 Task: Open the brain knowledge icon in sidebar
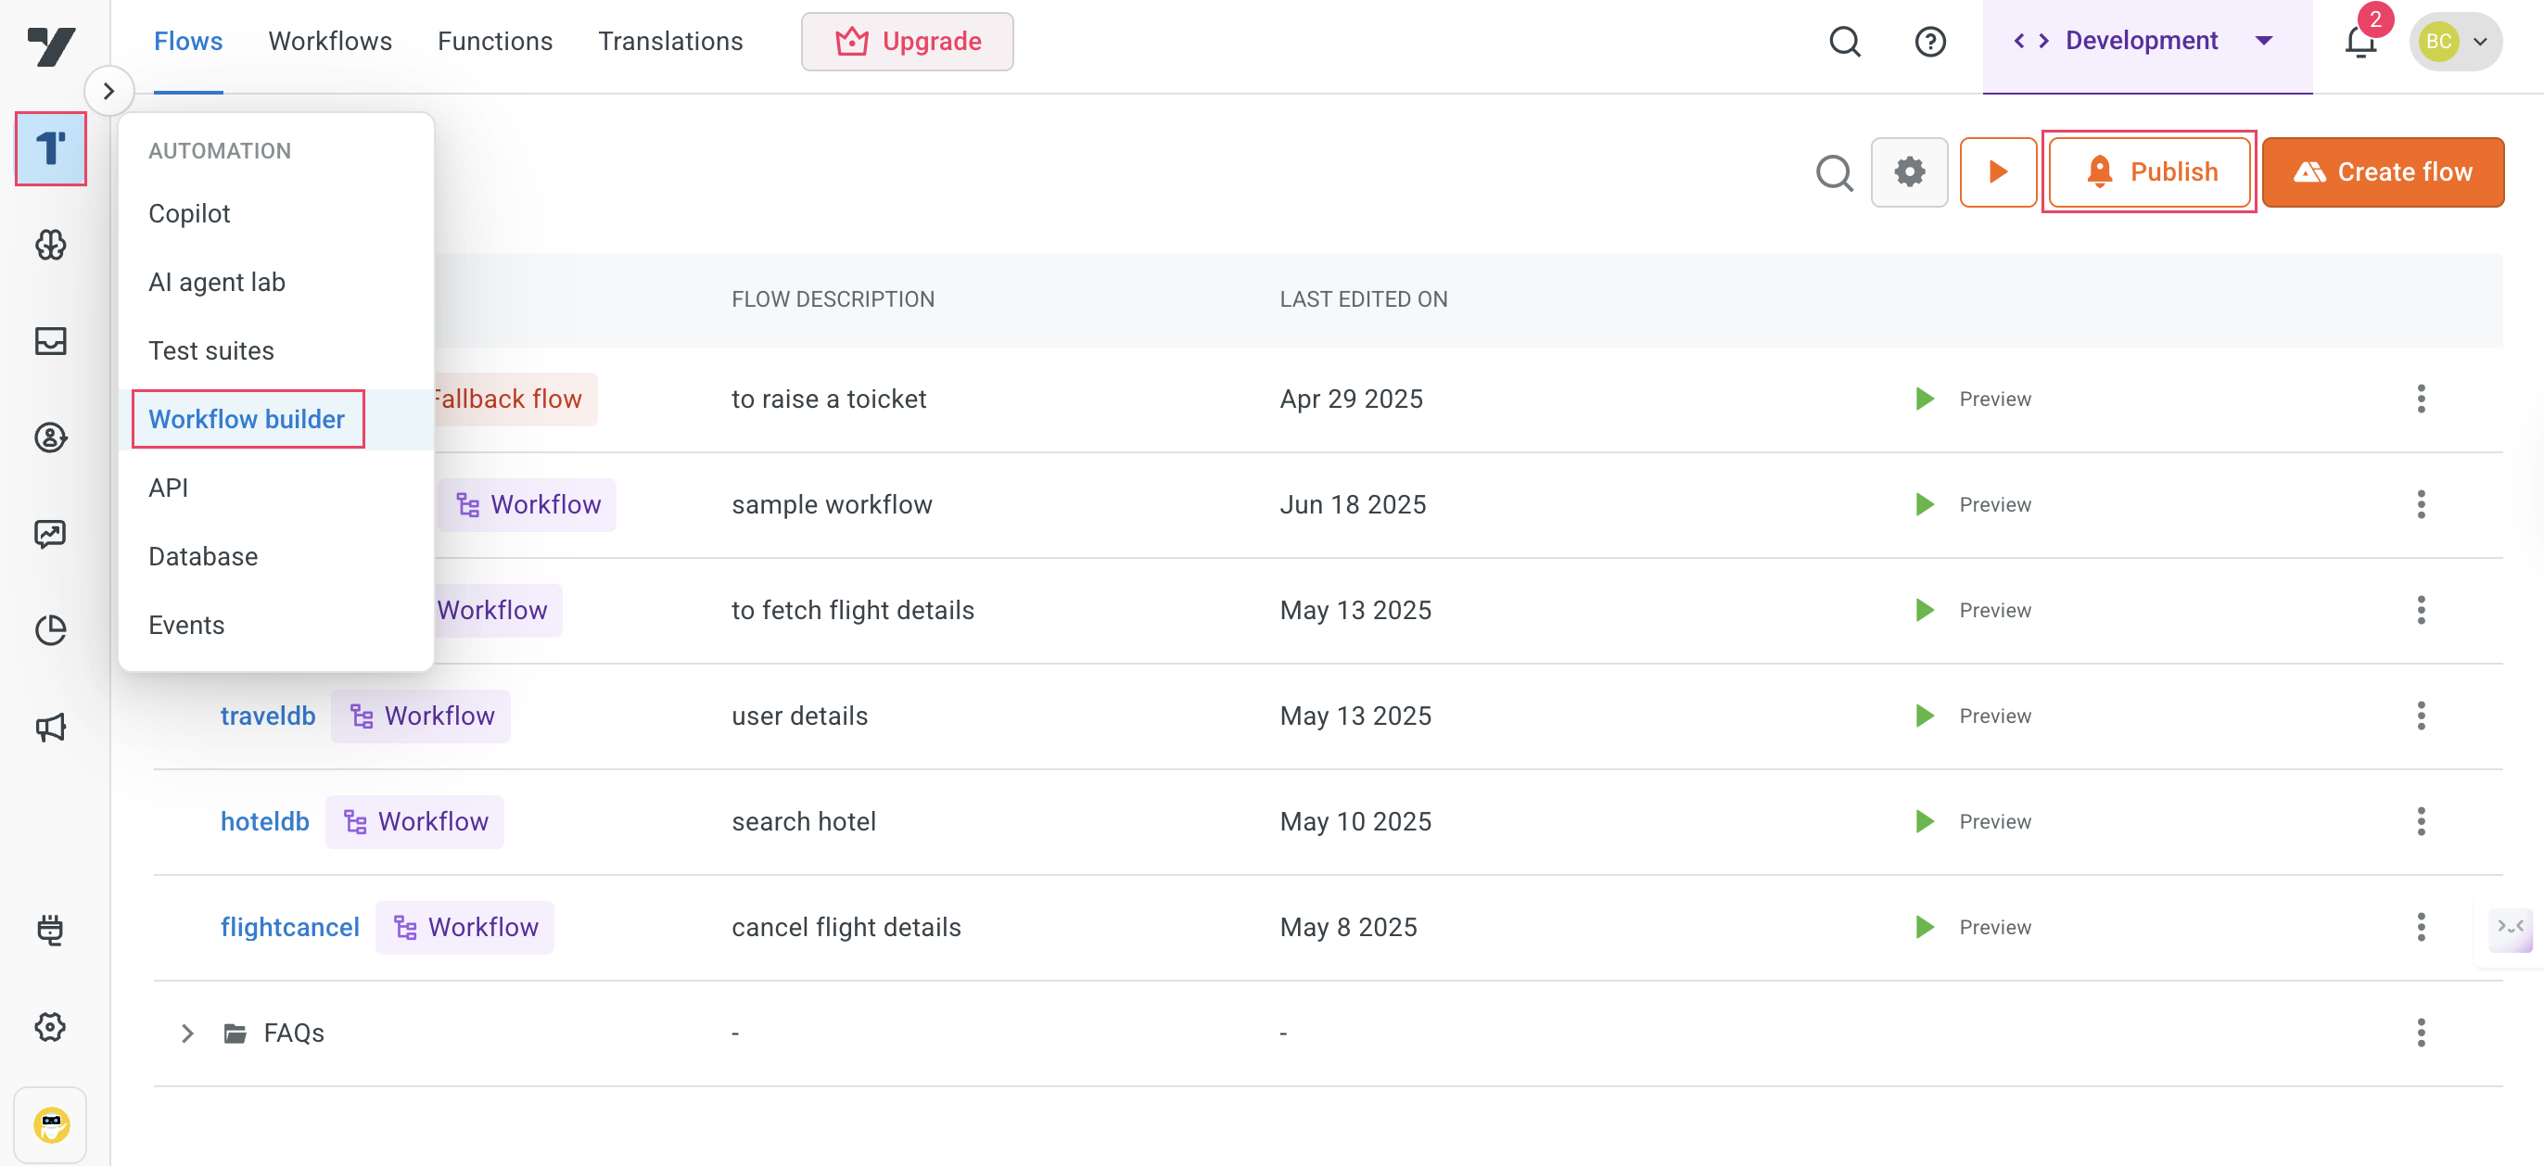click(x=50, y=245)
